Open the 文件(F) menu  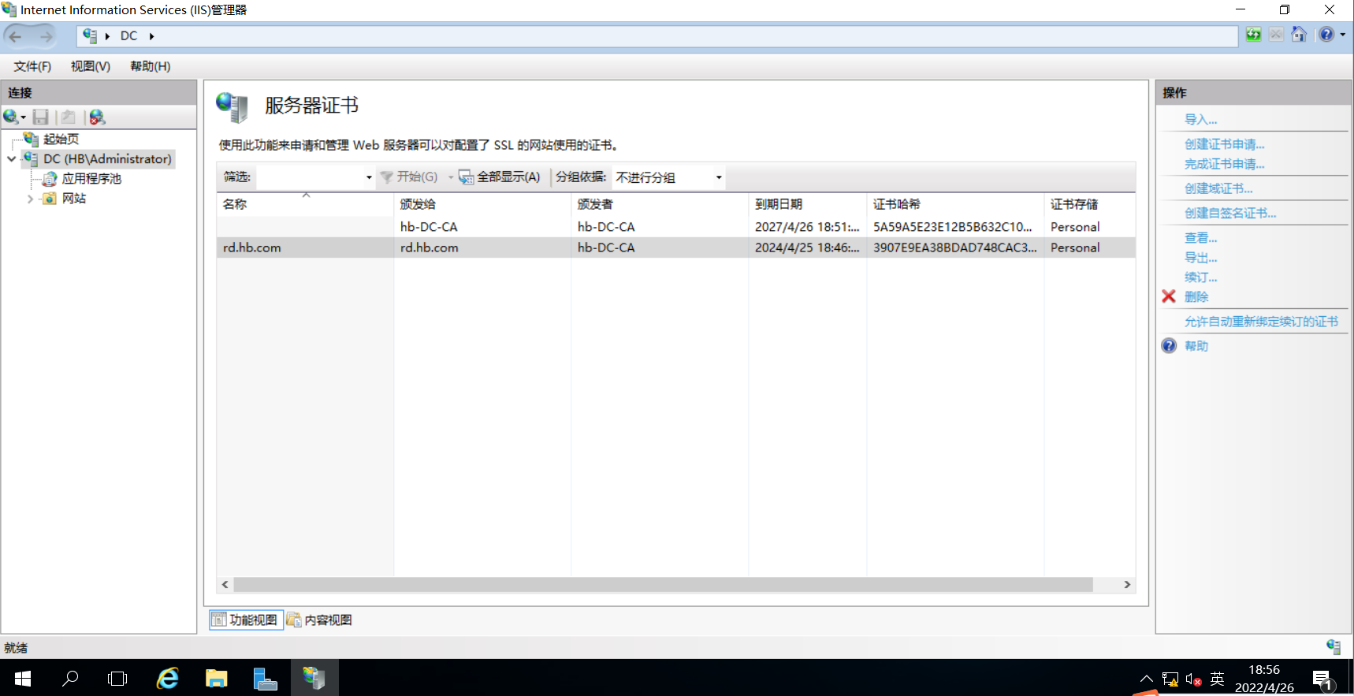[32, 66]
